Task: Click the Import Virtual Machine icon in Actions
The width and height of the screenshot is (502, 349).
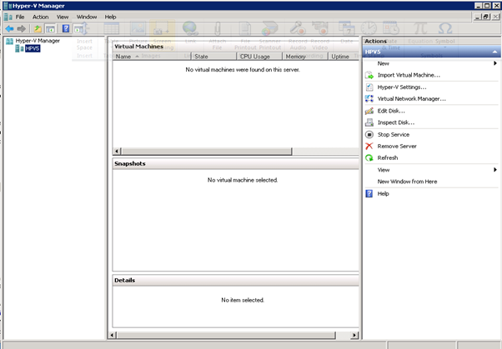Action: tap(369, 75)
